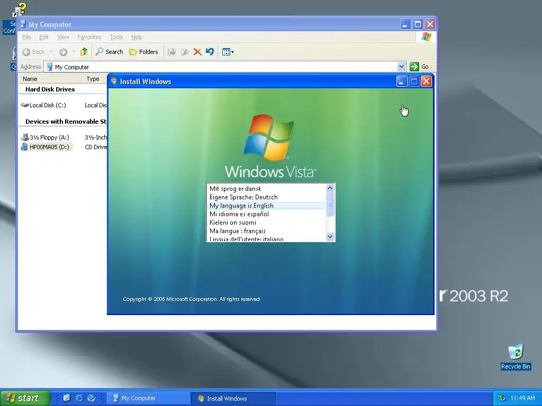
Task: Open the Forward history dropdown arrow
Action: pyautogui.click(x=74, y=52)
